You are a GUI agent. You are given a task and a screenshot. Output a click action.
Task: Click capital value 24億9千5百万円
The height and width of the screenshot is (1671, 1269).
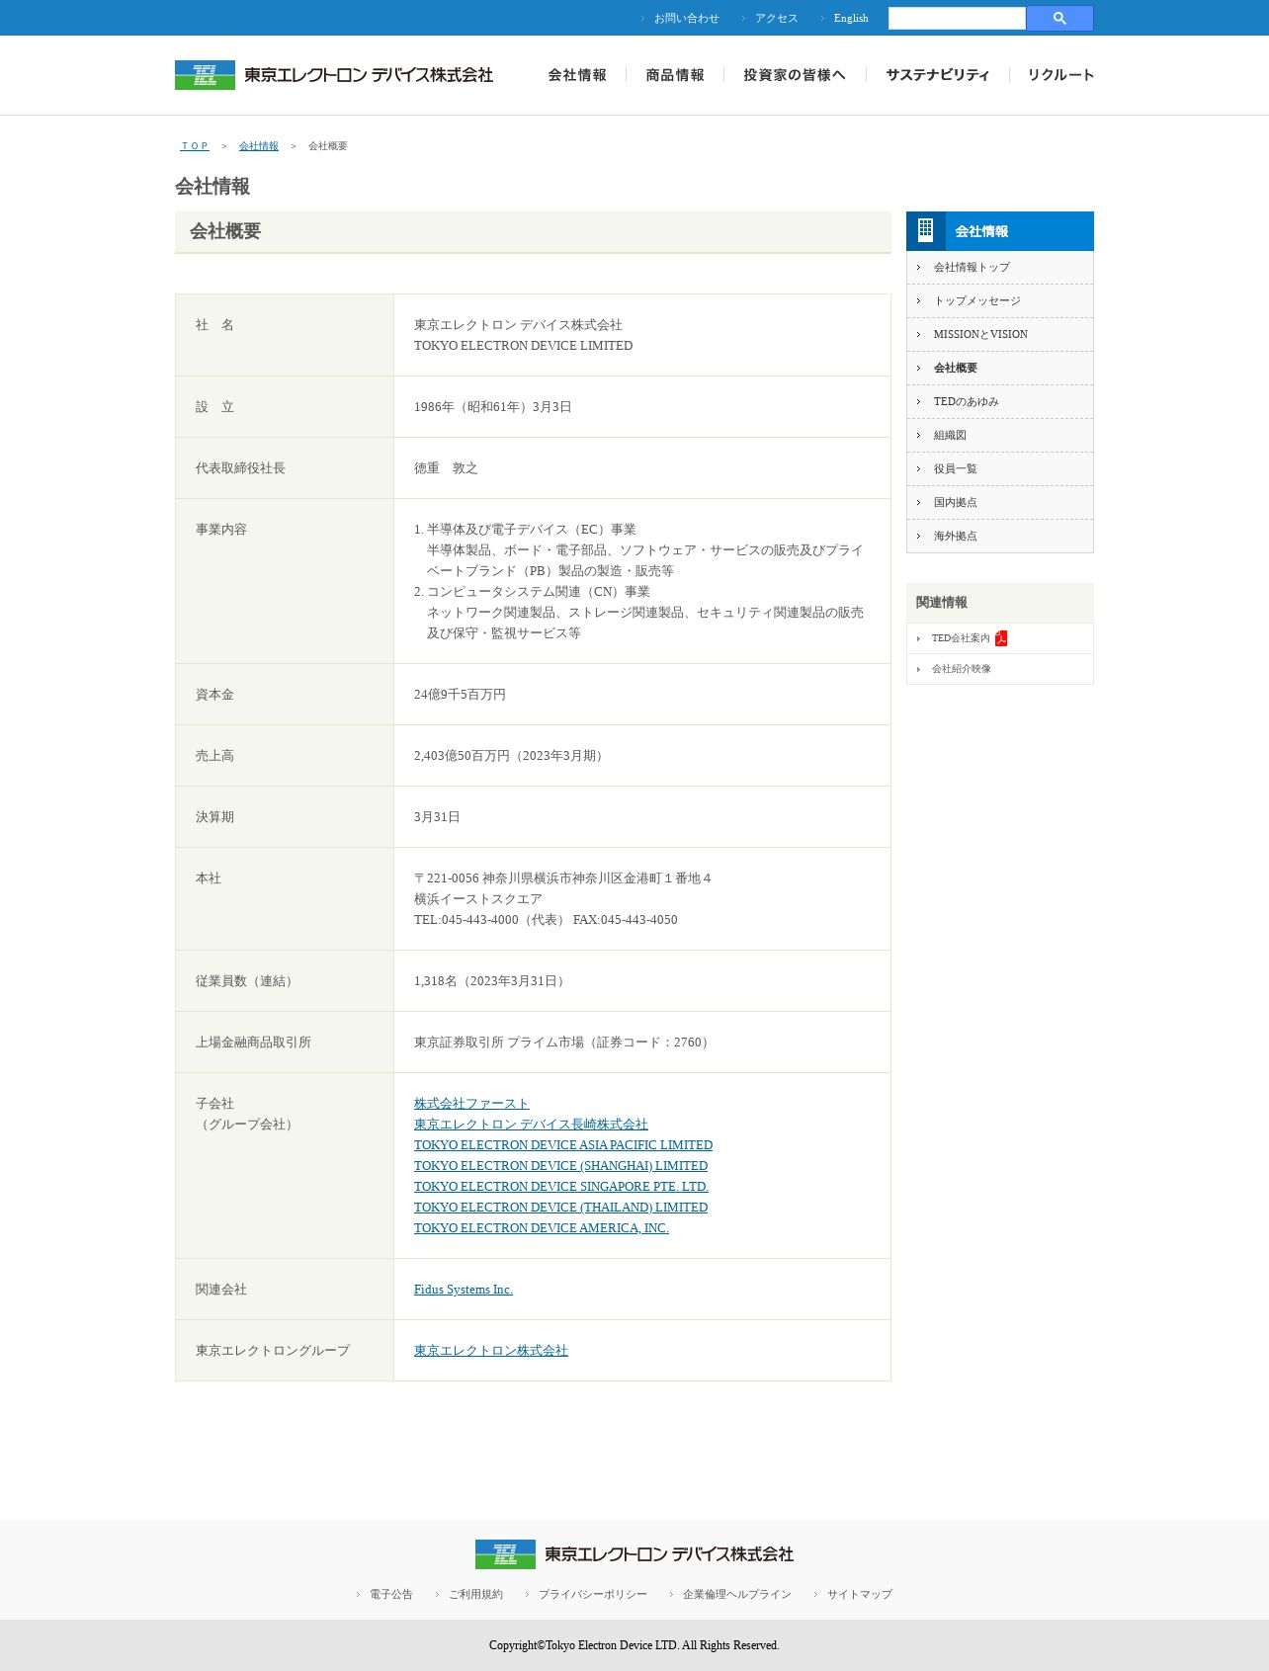click(x=460, y=695)
